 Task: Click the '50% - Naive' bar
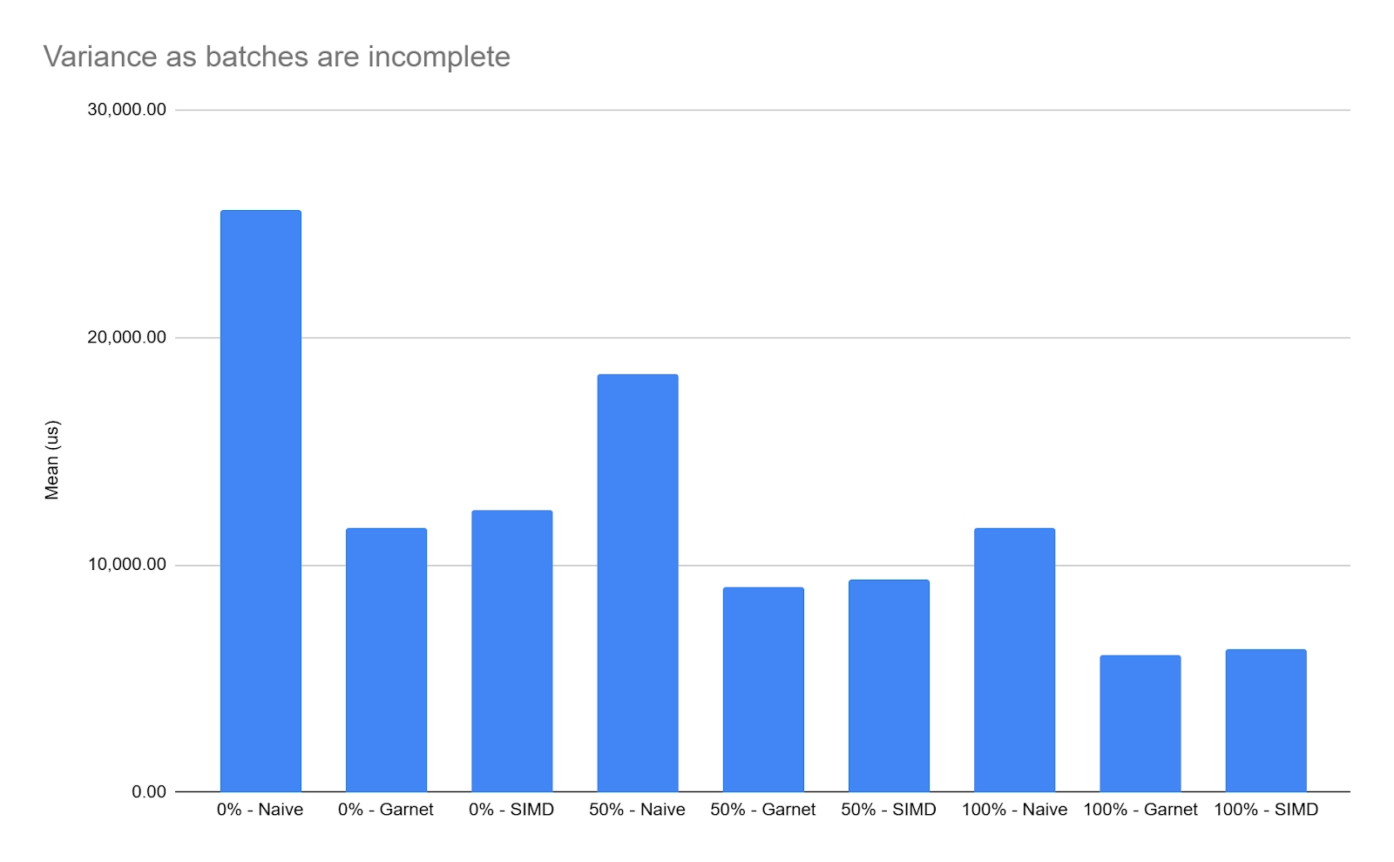[637, 583]
